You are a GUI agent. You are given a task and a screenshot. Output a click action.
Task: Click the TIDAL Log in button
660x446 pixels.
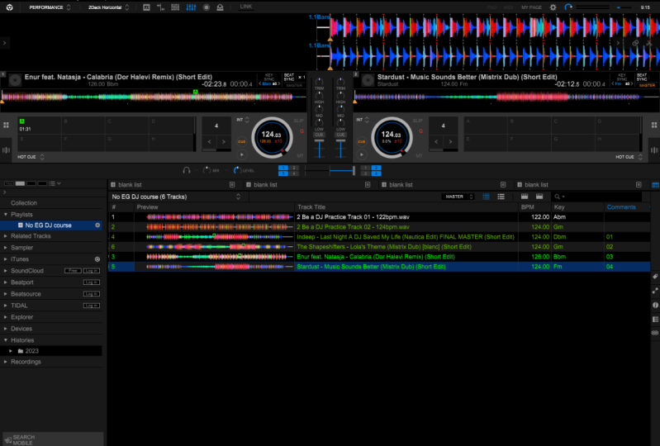92,306
